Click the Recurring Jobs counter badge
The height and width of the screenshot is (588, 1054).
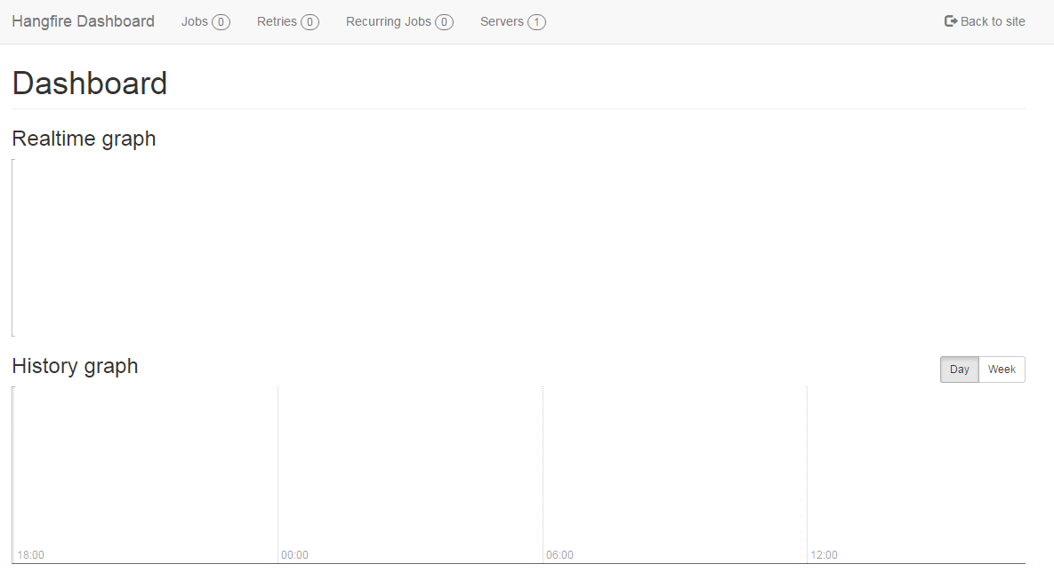[442, 21]
